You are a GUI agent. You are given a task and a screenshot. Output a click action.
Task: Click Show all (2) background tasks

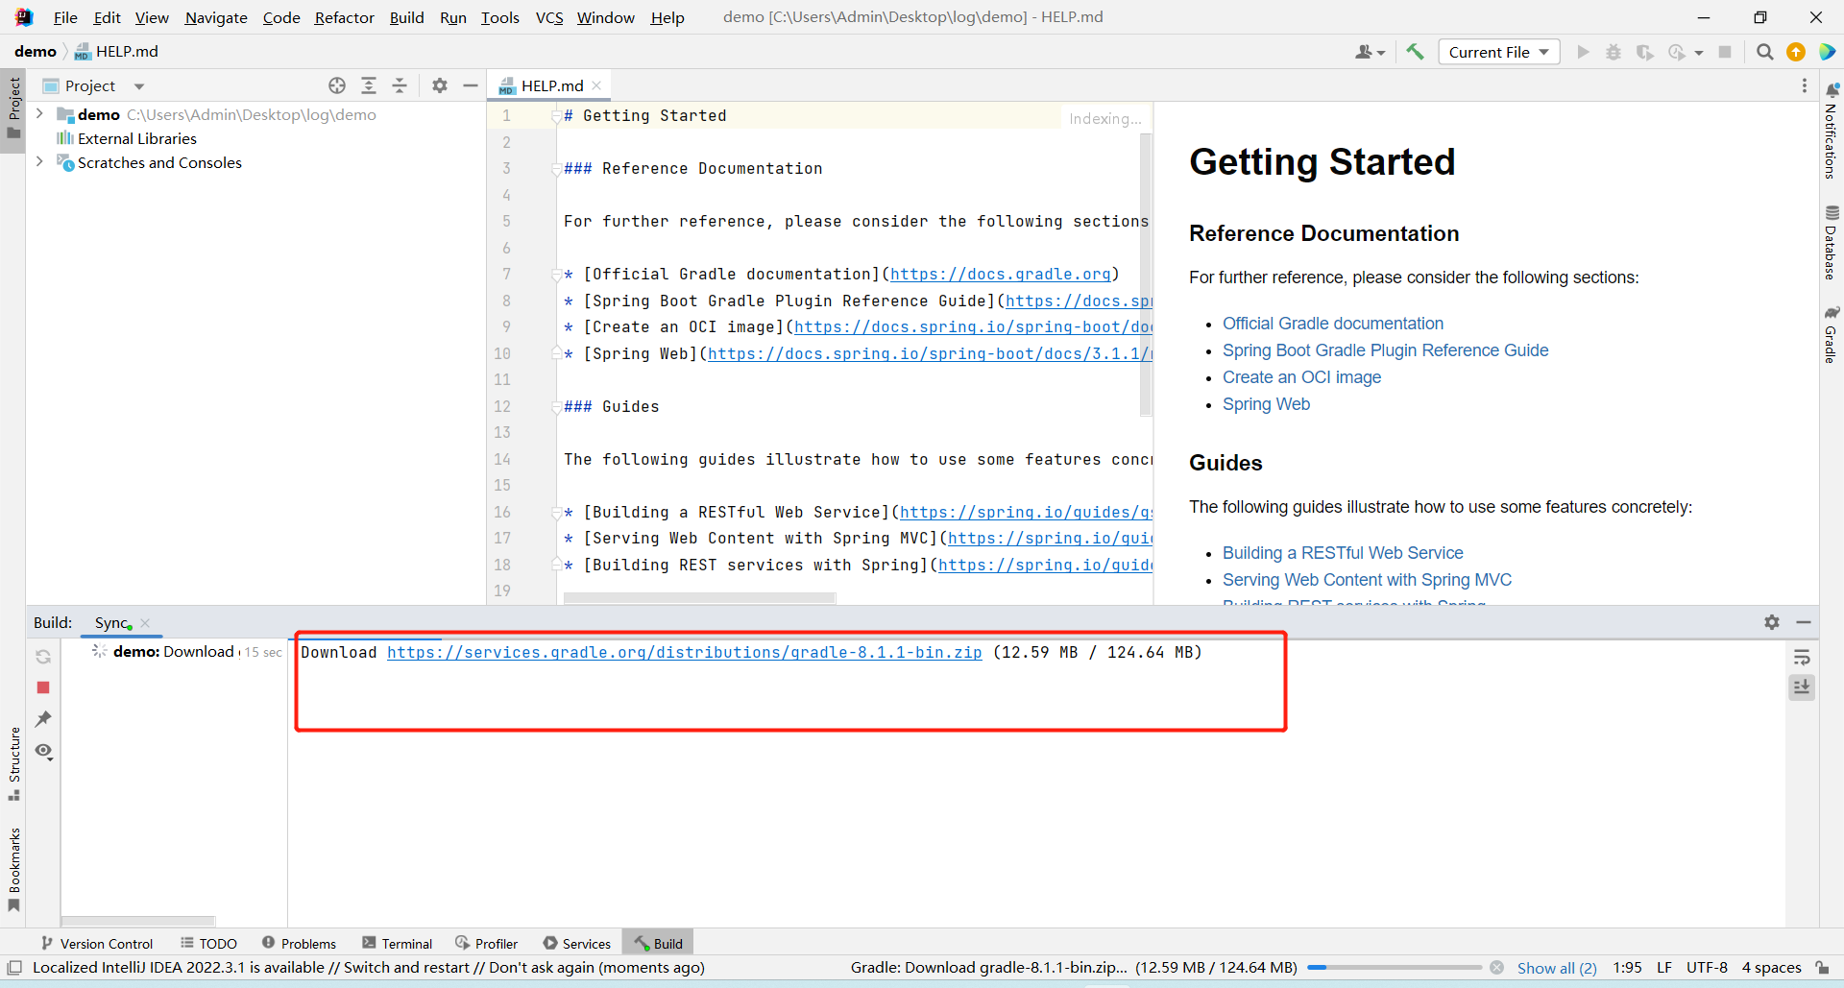tap(1556, 968)
